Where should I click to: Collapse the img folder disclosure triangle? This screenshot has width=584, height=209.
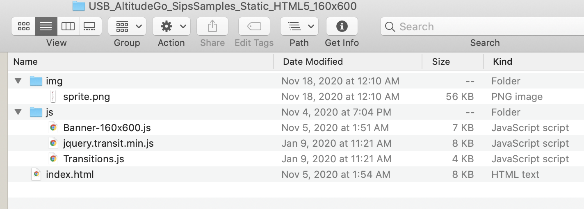18,81
